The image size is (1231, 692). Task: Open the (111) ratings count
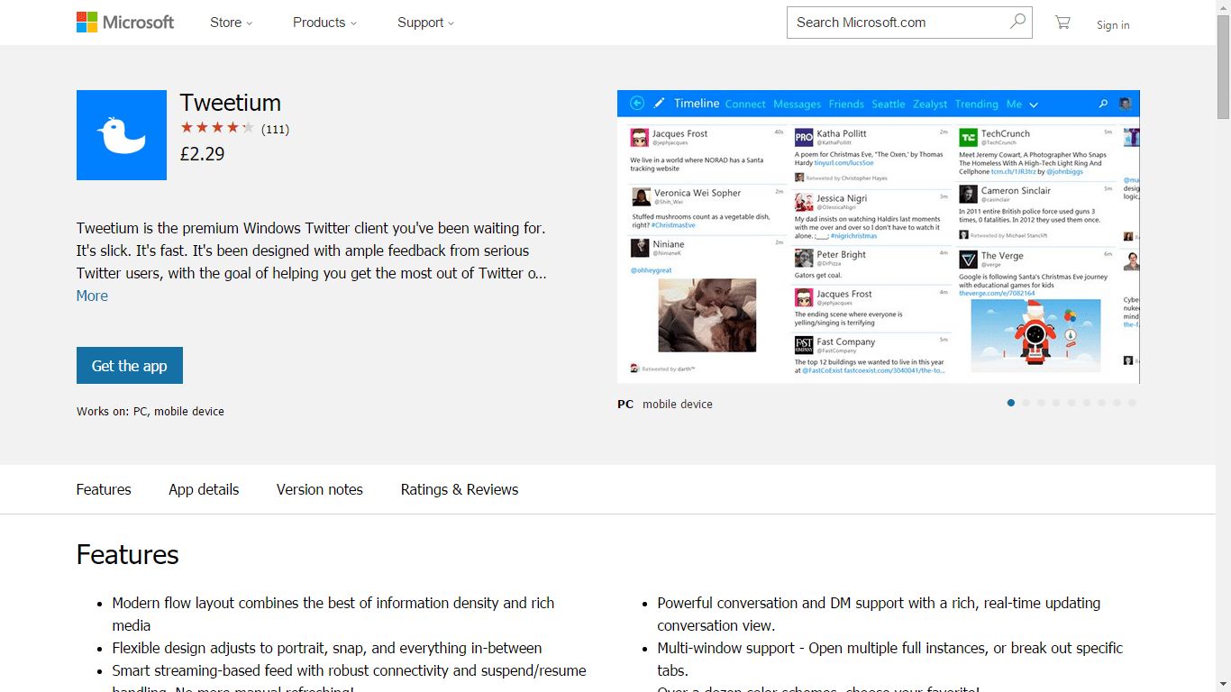point(275,129)
